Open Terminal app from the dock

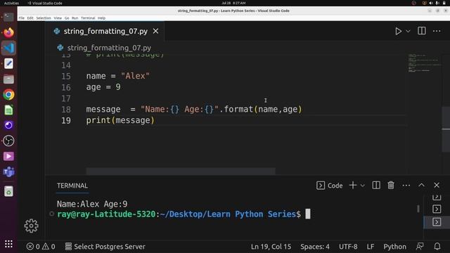click(8, 17)
